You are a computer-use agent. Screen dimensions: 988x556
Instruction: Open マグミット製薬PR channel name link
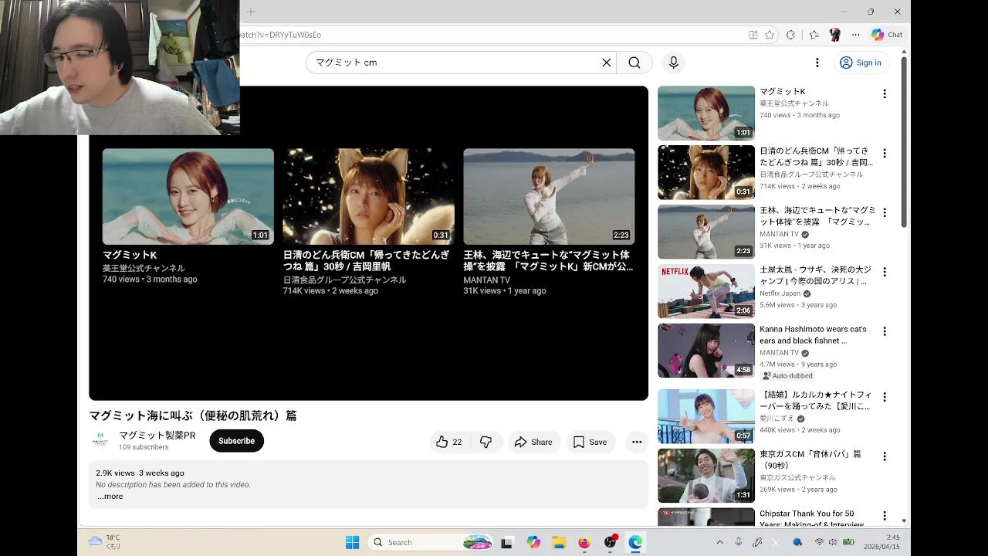coord(157,436)
